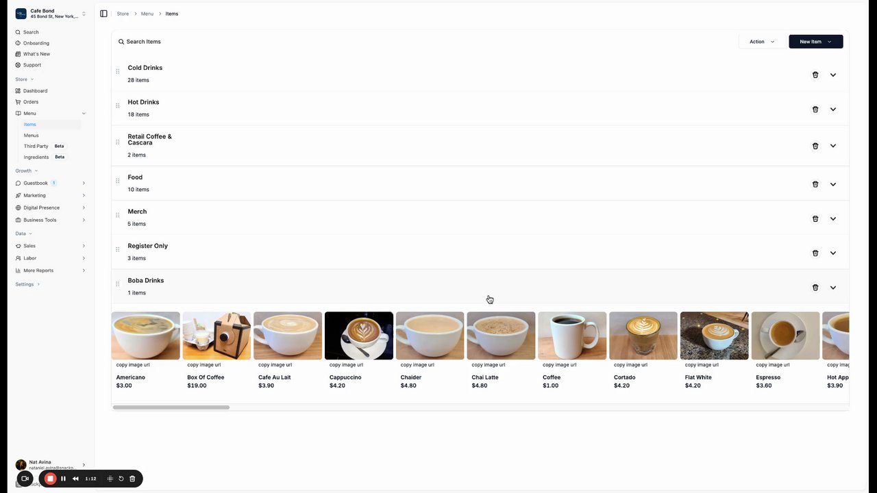This screenshot has width=877, height=493.
Task: Click the trash icon for Boba Drinks
Action: pos(815,288)
